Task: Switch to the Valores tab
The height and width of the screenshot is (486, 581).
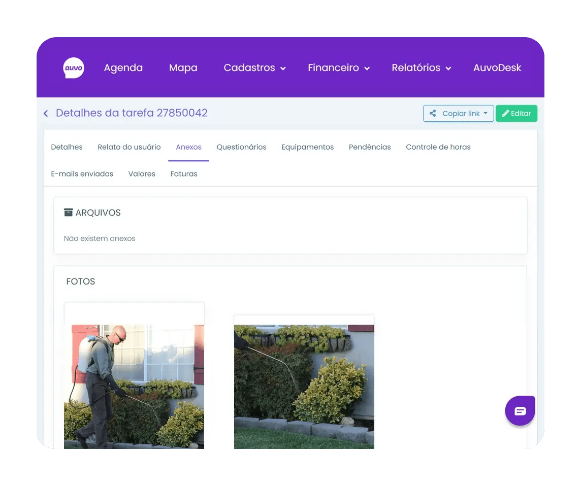Action: (x=142, y=173)
